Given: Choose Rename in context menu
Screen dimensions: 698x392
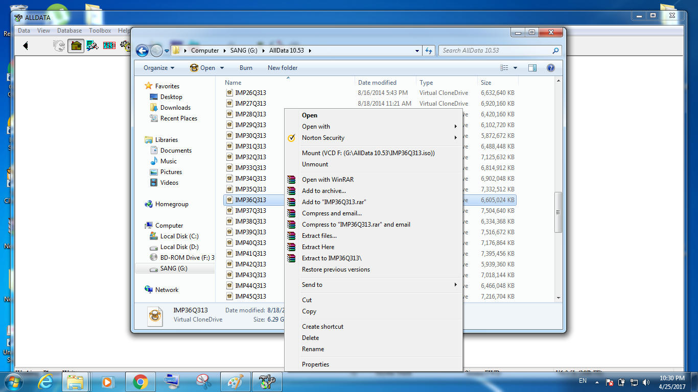Looking at the screenshot, I should click(374, 349).
